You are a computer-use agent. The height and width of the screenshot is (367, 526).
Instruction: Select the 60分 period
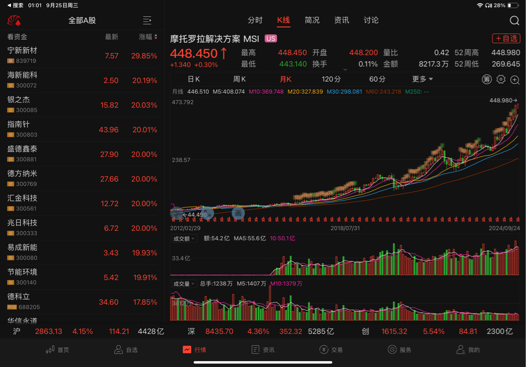377,79
